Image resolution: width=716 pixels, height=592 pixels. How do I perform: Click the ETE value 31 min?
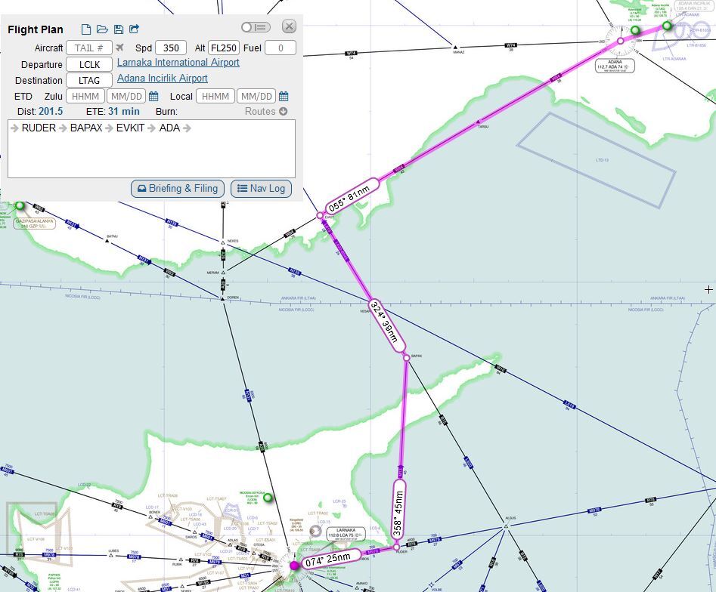click(124, 111)
